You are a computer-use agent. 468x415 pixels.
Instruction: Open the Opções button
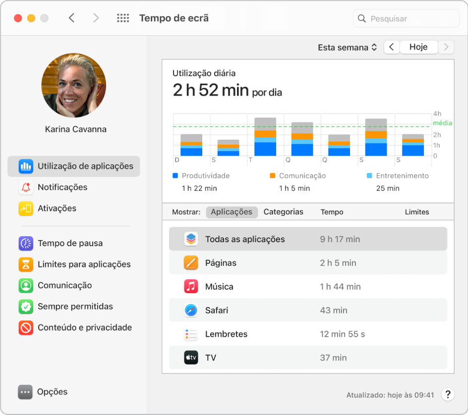[43, 392]
